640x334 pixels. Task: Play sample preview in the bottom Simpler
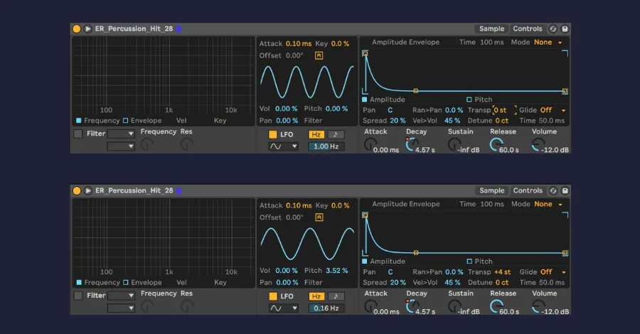87,190
